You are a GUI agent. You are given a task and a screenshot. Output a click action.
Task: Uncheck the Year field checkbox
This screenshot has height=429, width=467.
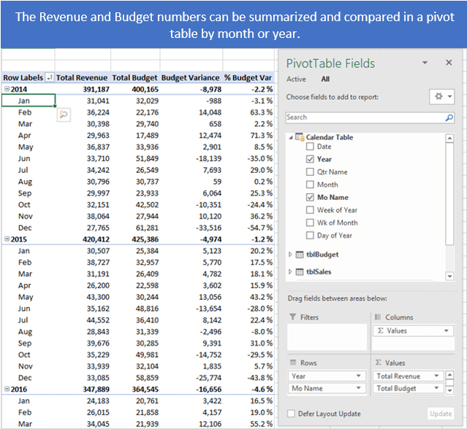310,159
